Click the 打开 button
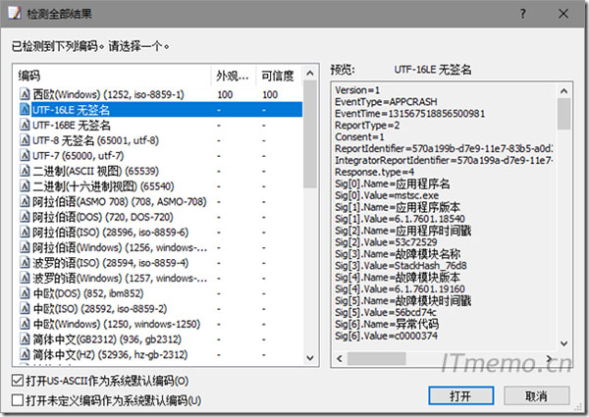The image size is (589, 417). tap(461, 396)
